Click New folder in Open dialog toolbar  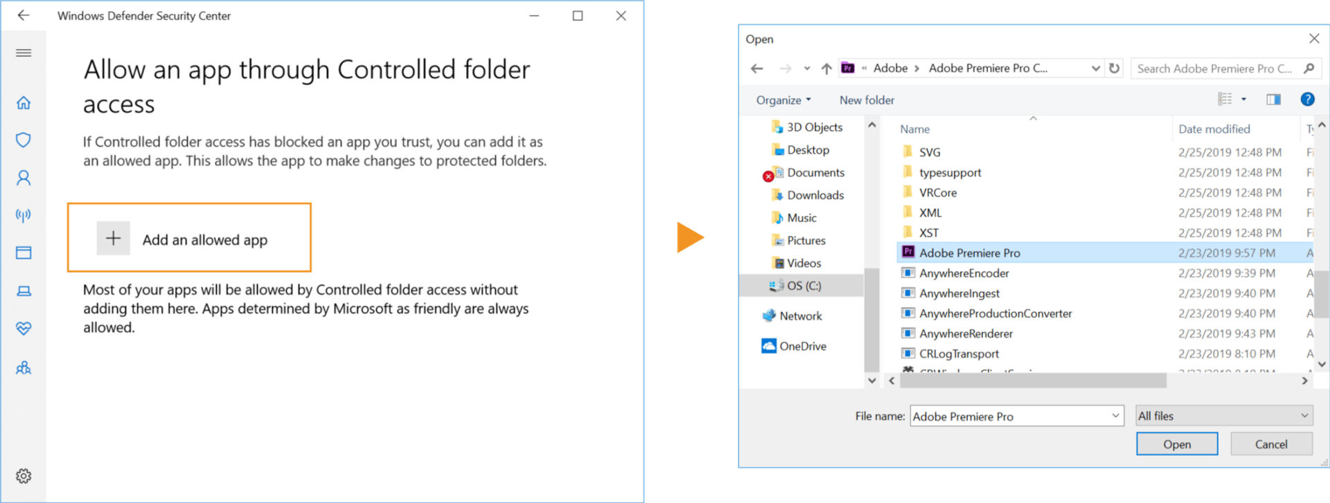click(867, 100)
